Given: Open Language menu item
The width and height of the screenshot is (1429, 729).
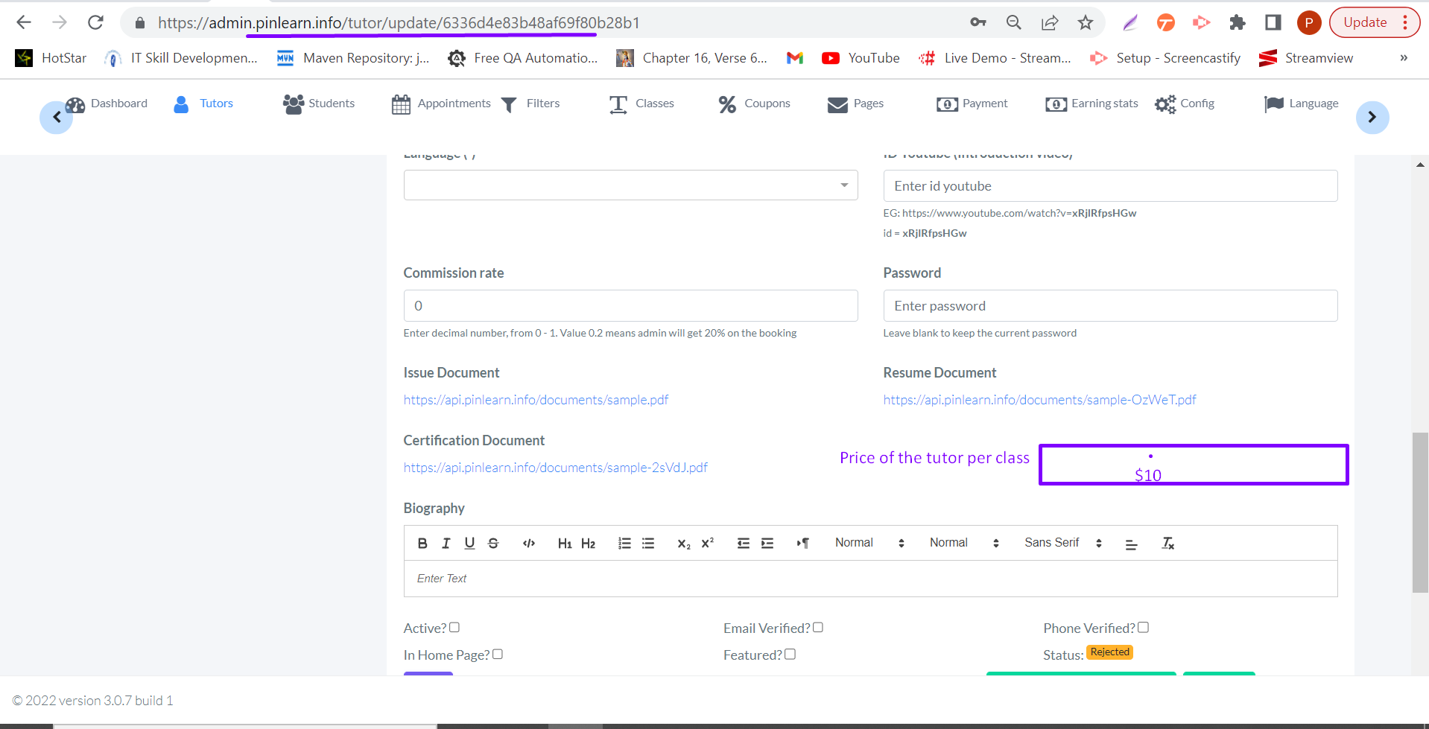Looking at the screenshot, I should point(1302,104).
